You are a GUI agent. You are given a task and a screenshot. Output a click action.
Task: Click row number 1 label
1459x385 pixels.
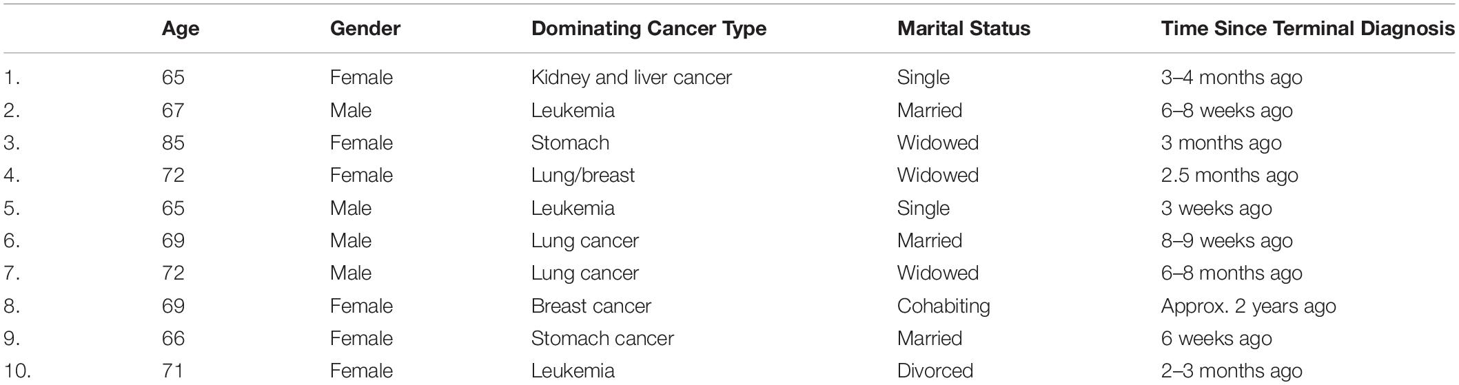click(x=12, y=77)
